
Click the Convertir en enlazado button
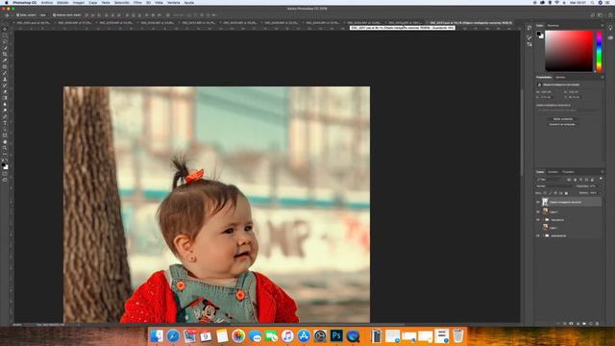pos(562,124)
